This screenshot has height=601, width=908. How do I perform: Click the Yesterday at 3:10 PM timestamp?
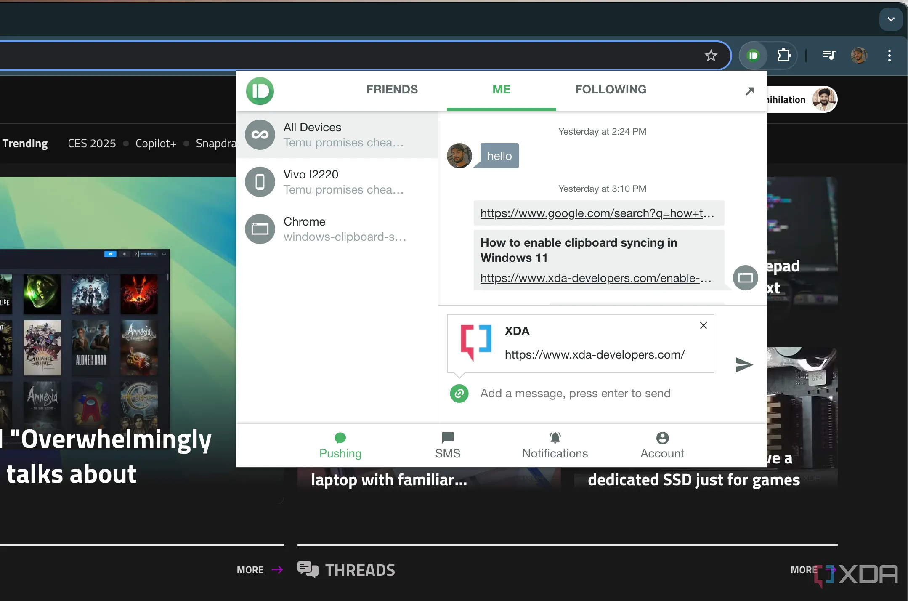(602, 189)
